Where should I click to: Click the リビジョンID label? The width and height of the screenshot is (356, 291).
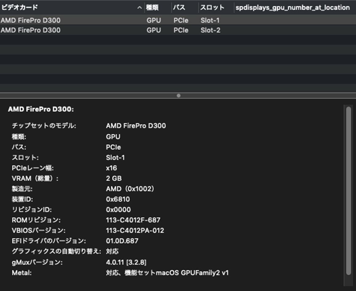(32, 210)
